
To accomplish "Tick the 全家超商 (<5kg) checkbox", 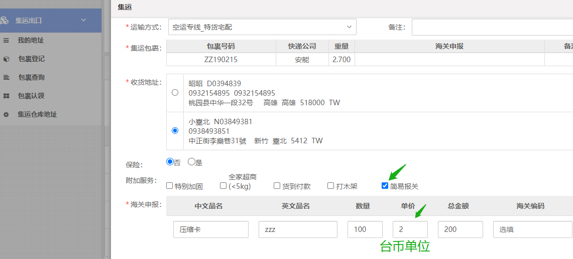I will [223, 186].
